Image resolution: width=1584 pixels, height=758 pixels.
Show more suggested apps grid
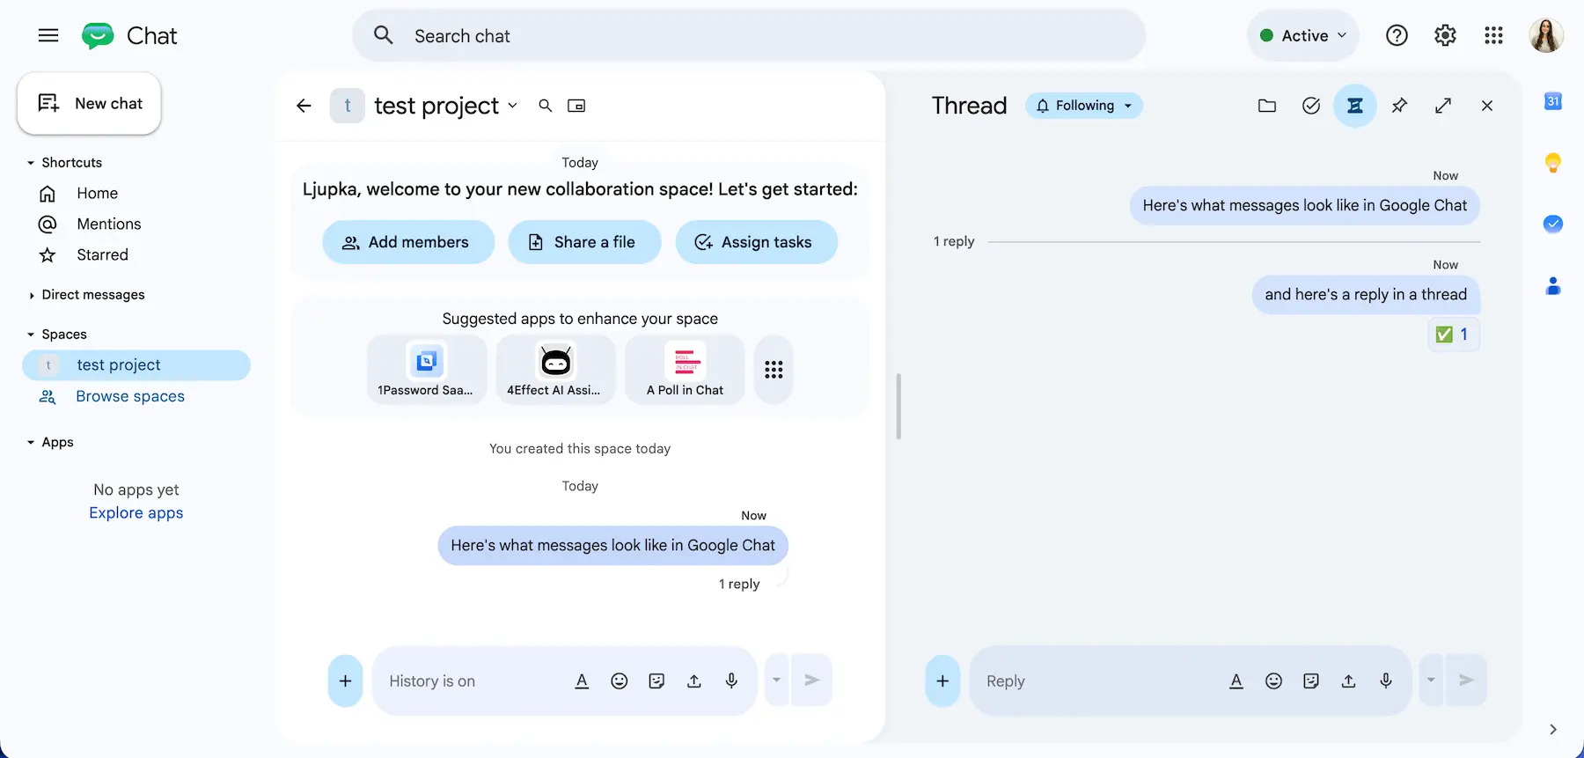click(774, 370)
